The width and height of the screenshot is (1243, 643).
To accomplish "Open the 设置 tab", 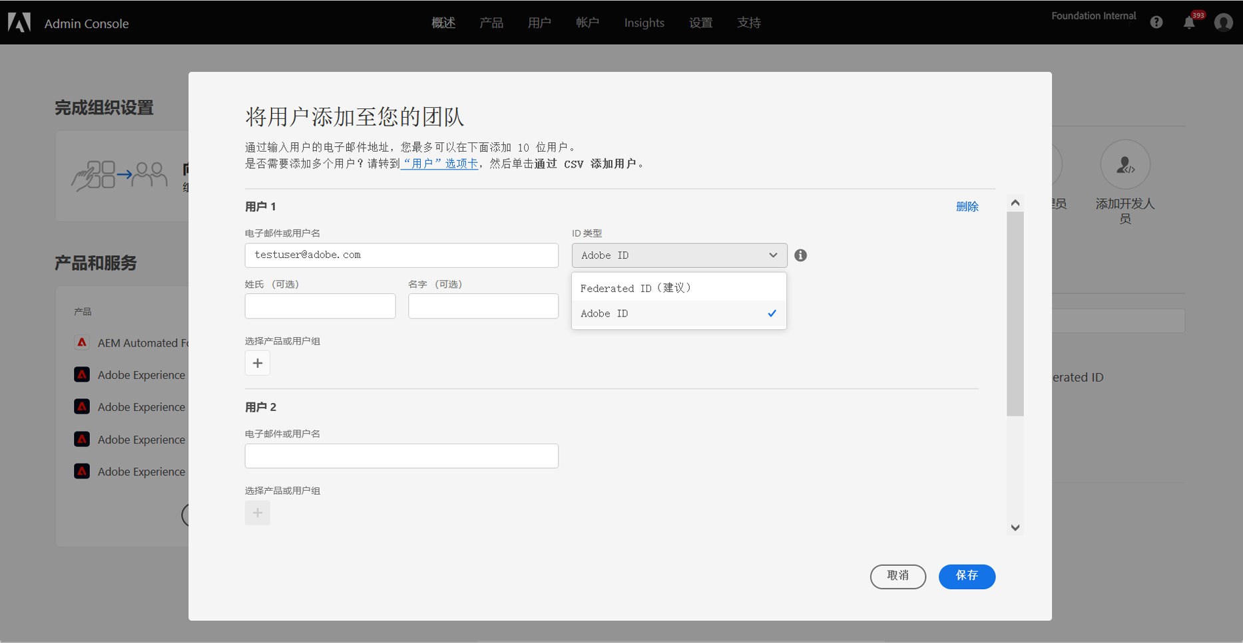I will pos(700,23).
